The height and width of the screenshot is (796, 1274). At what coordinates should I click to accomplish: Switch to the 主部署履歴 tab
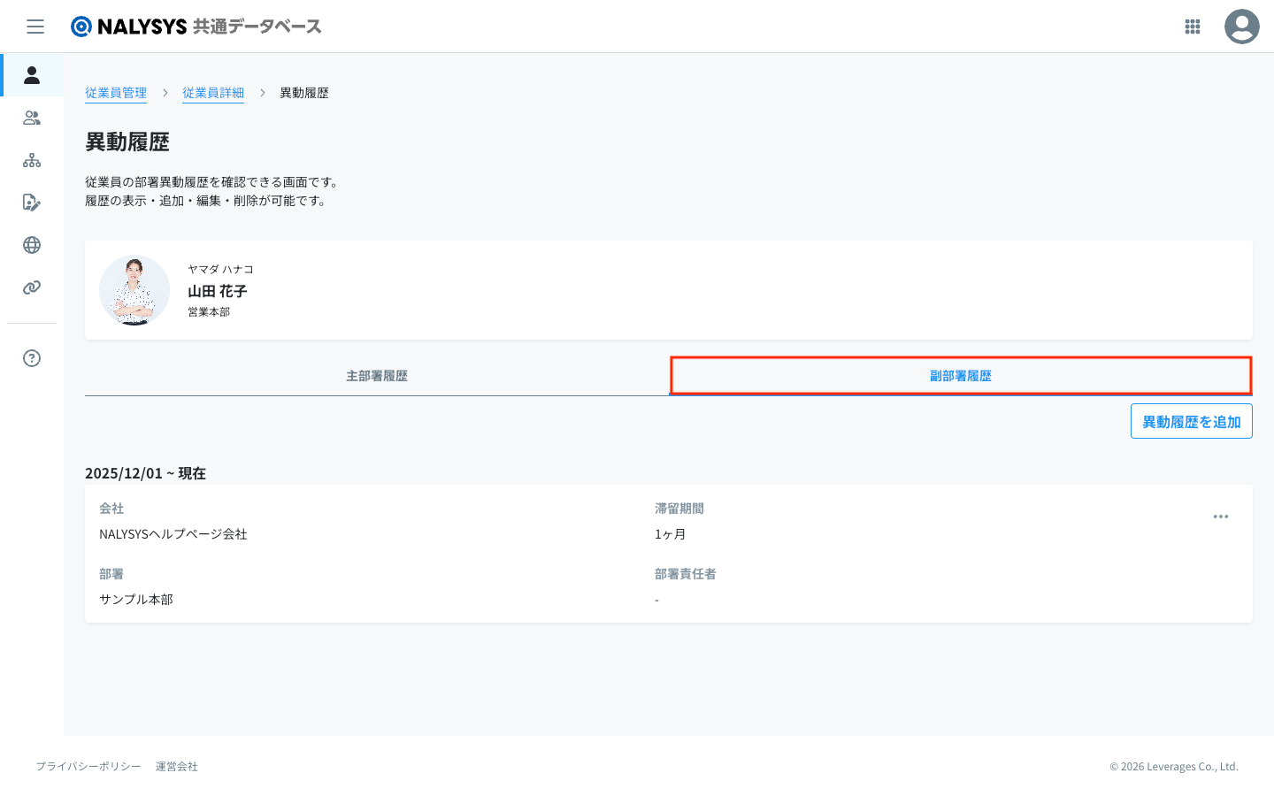(x=377, y=376)
